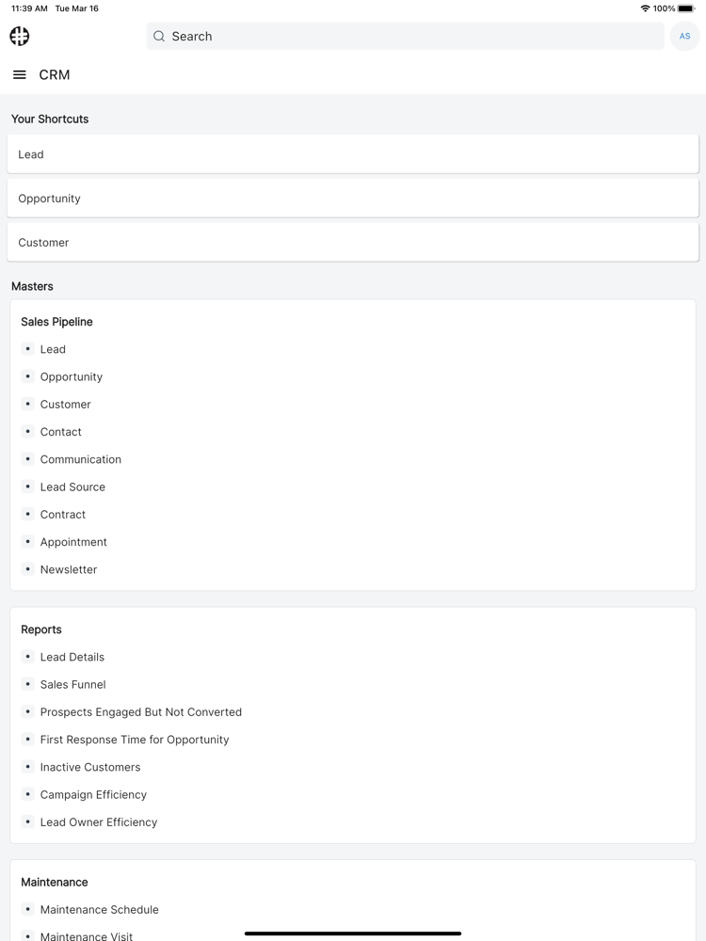Open the hamburger sidebar menu icon

coord(19,75)
